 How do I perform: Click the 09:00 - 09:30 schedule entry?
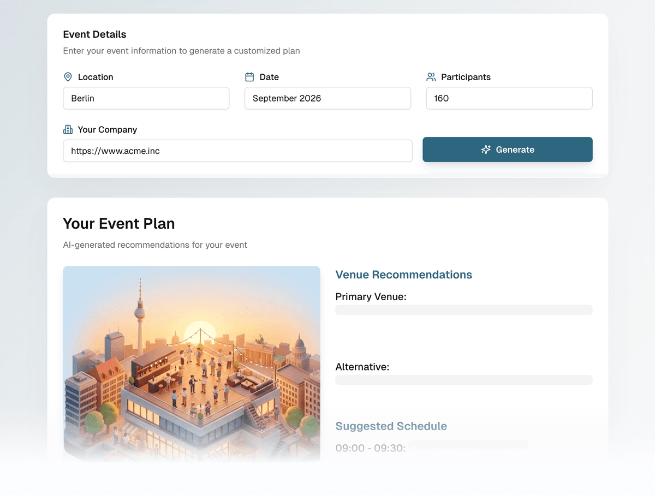[371, 448]
